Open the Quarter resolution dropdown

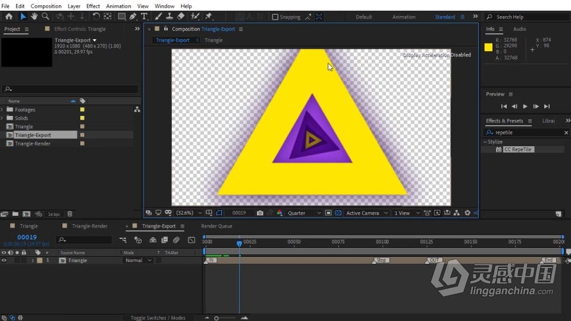point(304,213)
